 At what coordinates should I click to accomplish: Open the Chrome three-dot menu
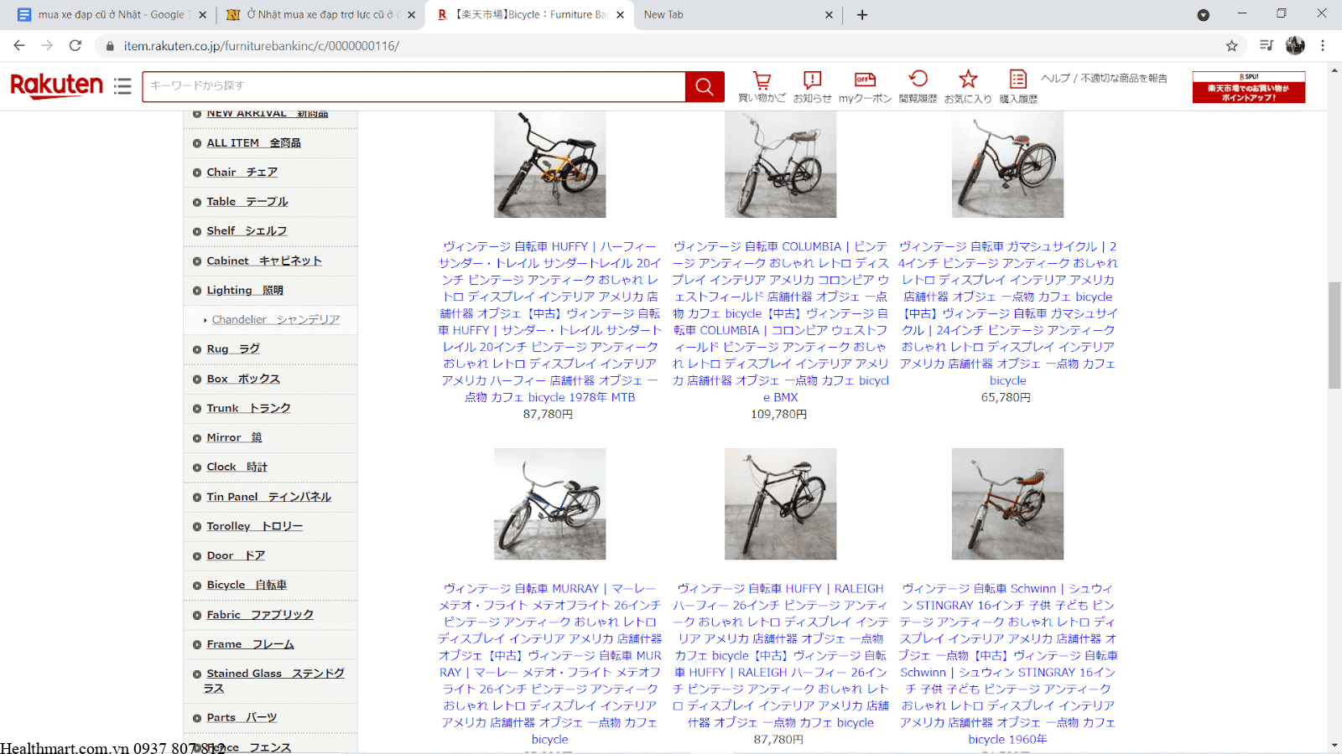click(x=1323, y=46)
